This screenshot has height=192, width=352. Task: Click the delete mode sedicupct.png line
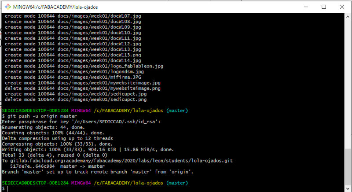[x=76, y=100]
